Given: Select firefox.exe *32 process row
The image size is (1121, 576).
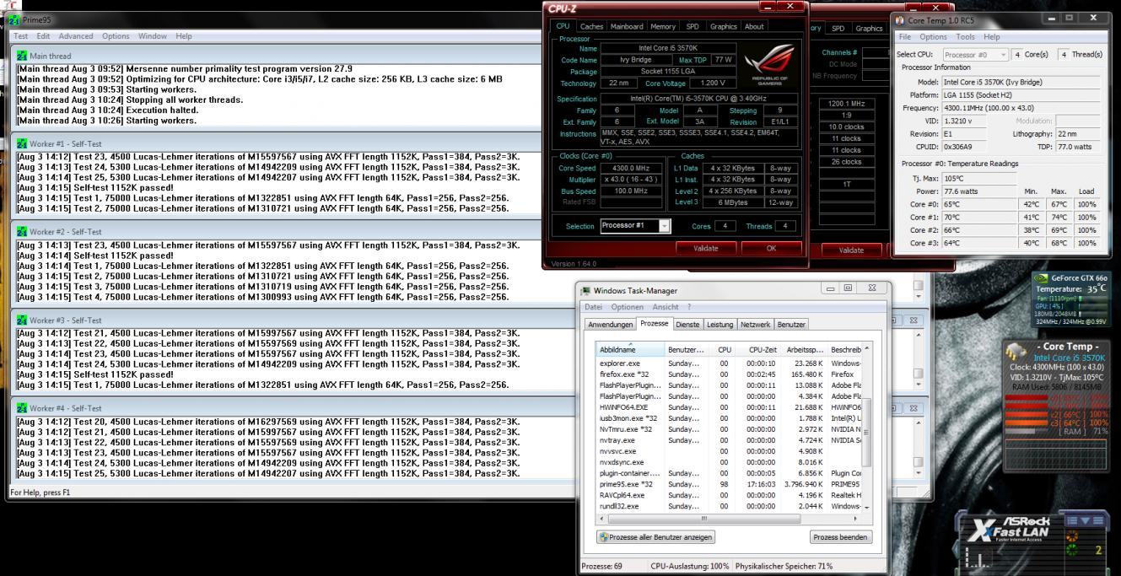Looking at the screenshot, I should click(728, 374).
